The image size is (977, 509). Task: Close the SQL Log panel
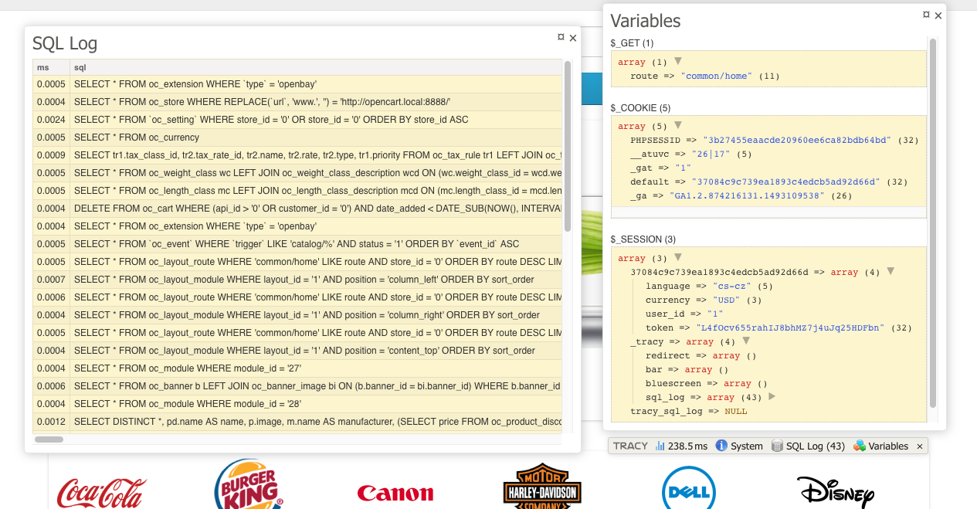[573, 38]
